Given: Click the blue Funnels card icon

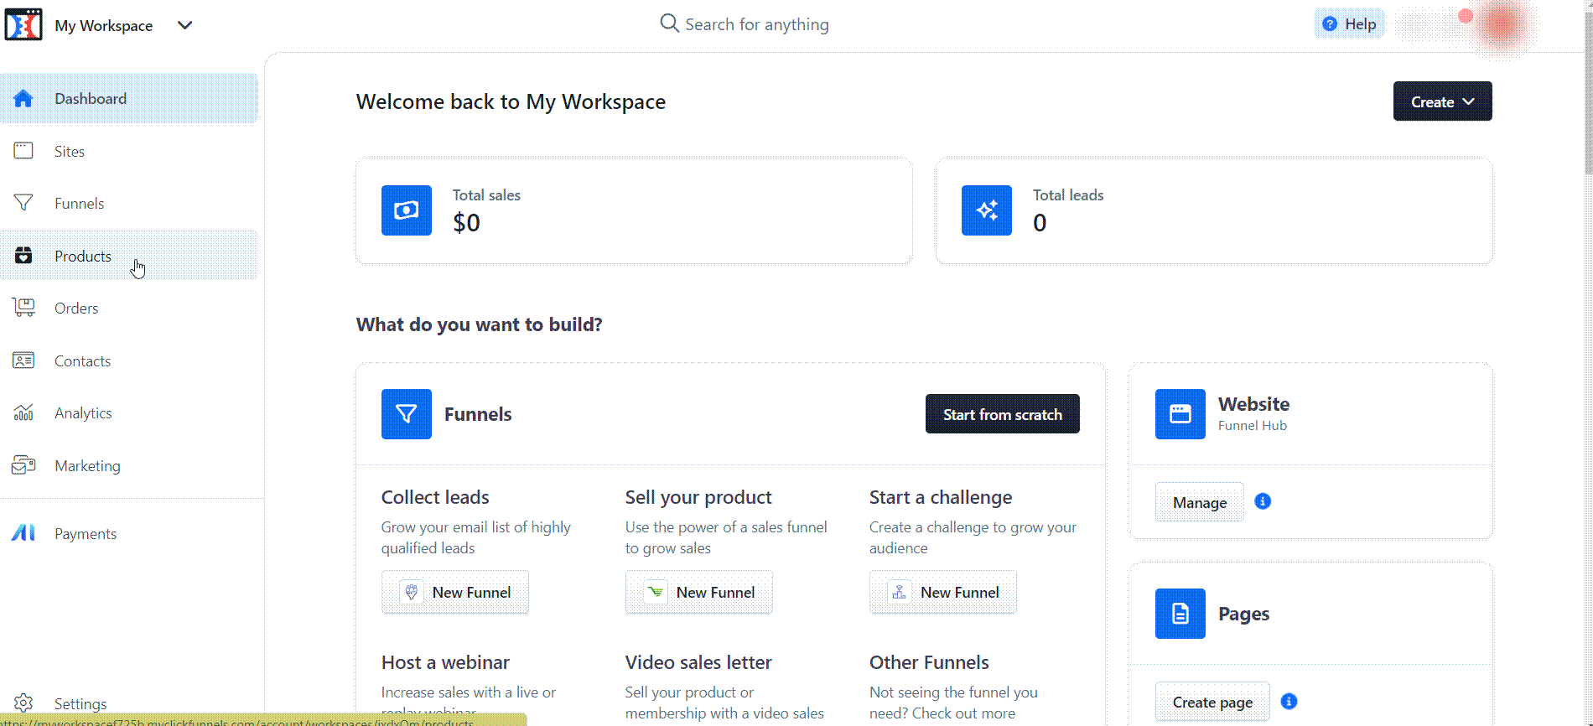Looking at the screenshot, I should point(407,414).
